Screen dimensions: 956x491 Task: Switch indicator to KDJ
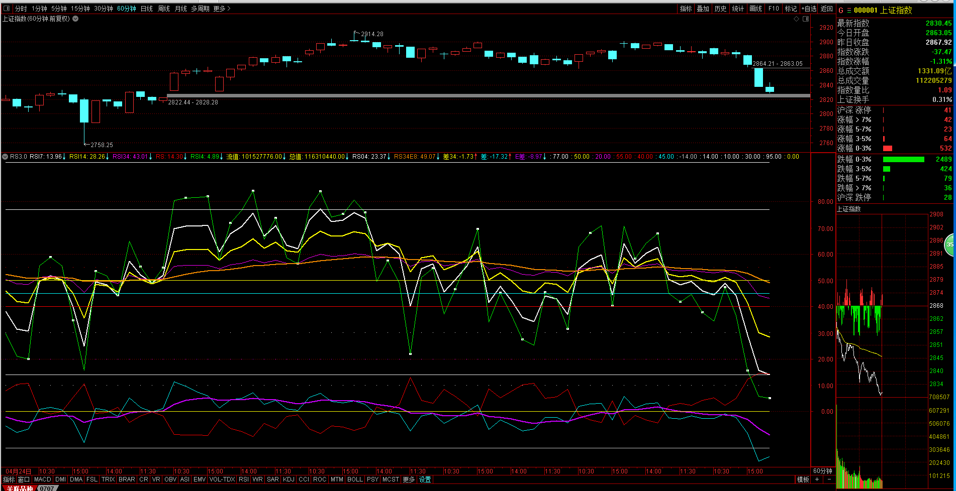(289, 479)
